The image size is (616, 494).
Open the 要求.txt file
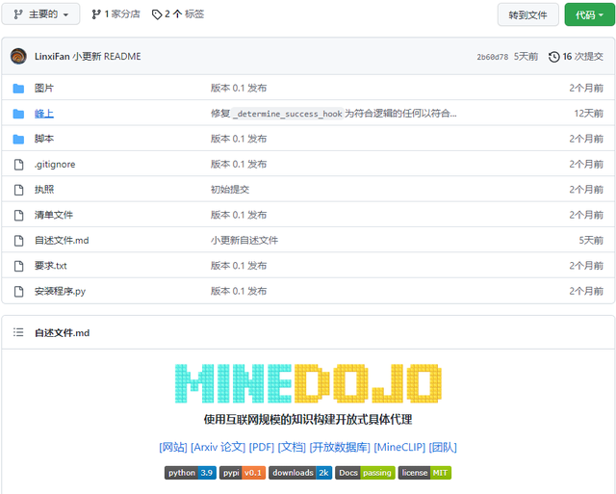pyautogui.click(x=51, y=266)
